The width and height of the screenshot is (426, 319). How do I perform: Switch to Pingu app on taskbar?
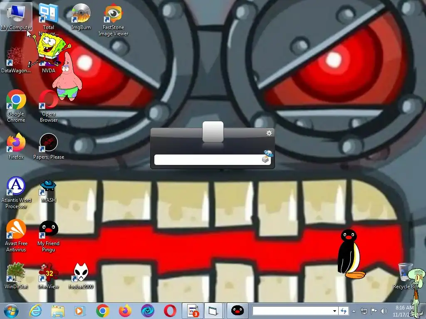coord(237,311)
